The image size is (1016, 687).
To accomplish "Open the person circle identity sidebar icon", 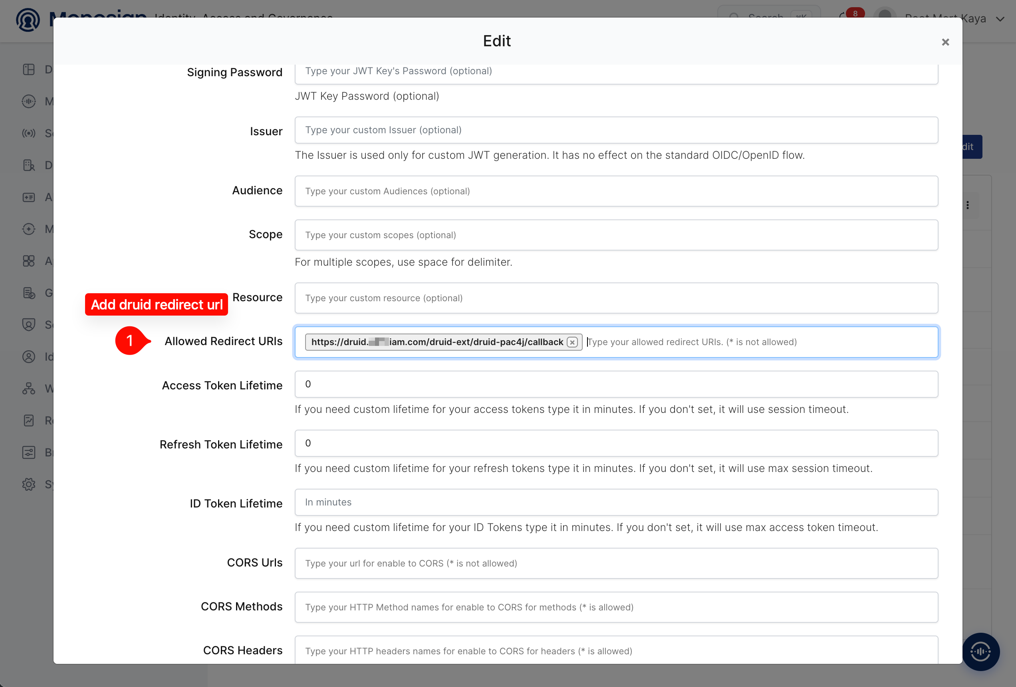I will pyautogui.click(x=29, y=357).
